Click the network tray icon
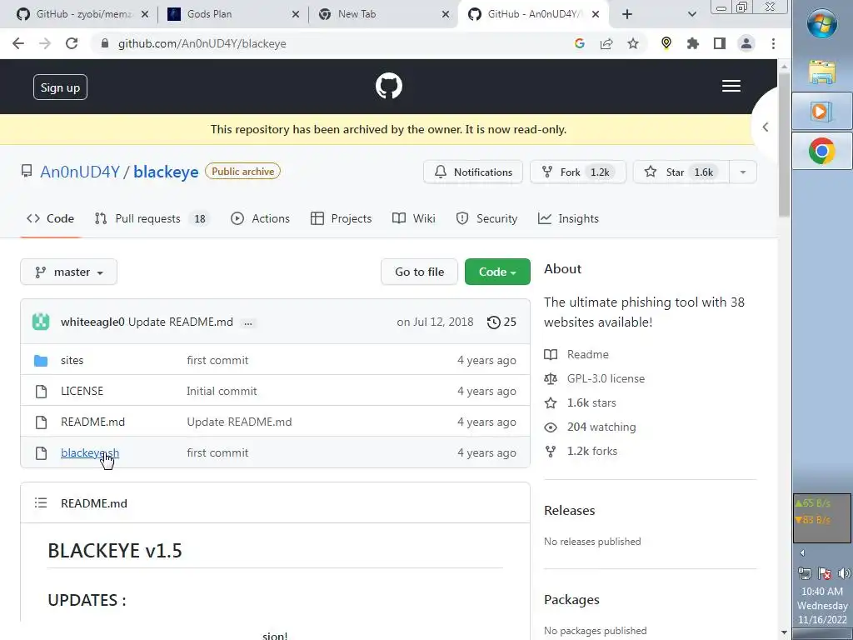853x640 pixels. 805,573
